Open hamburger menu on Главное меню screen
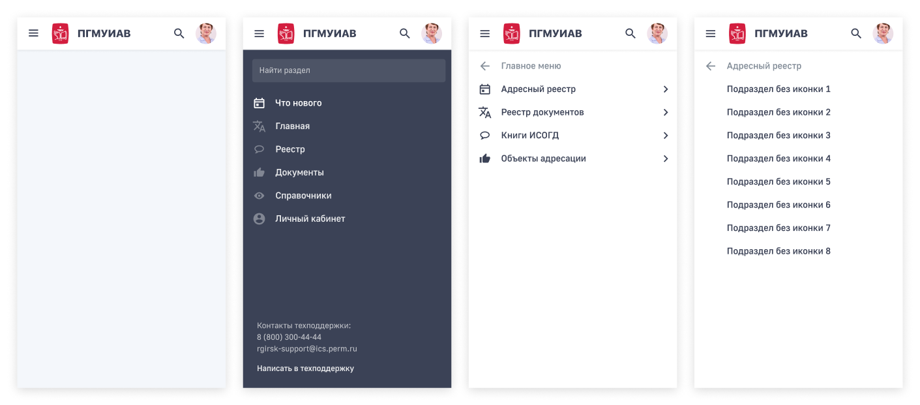Image resolution: width=920 pixels, height=405 pixels. (484, 33)
